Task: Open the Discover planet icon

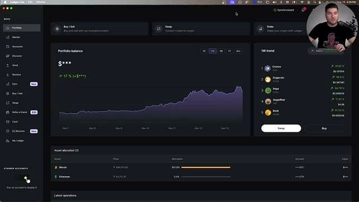Action: (7, 56)
